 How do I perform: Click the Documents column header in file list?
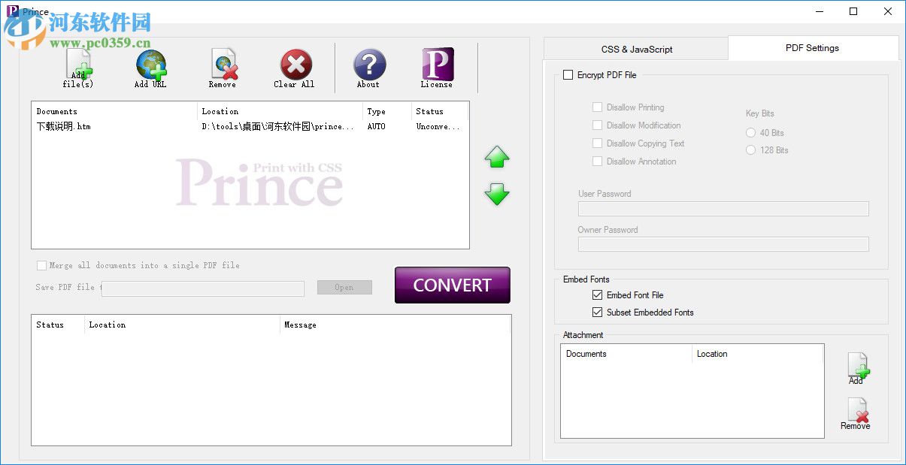(x=115, y=111)
